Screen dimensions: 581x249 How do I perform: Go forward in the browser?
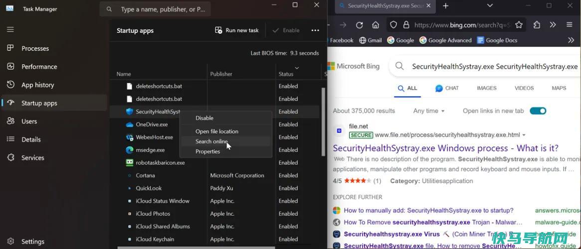pos(343,25)
